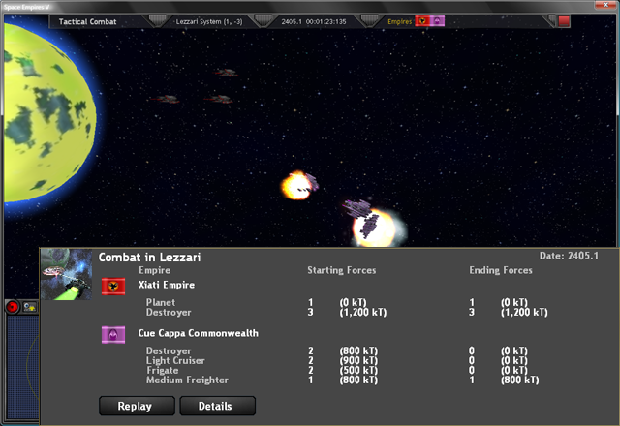Click the Xiati Empire red flag icon
Screen dimensions: 620x426
pyautogui.click(x=113, y=287)
